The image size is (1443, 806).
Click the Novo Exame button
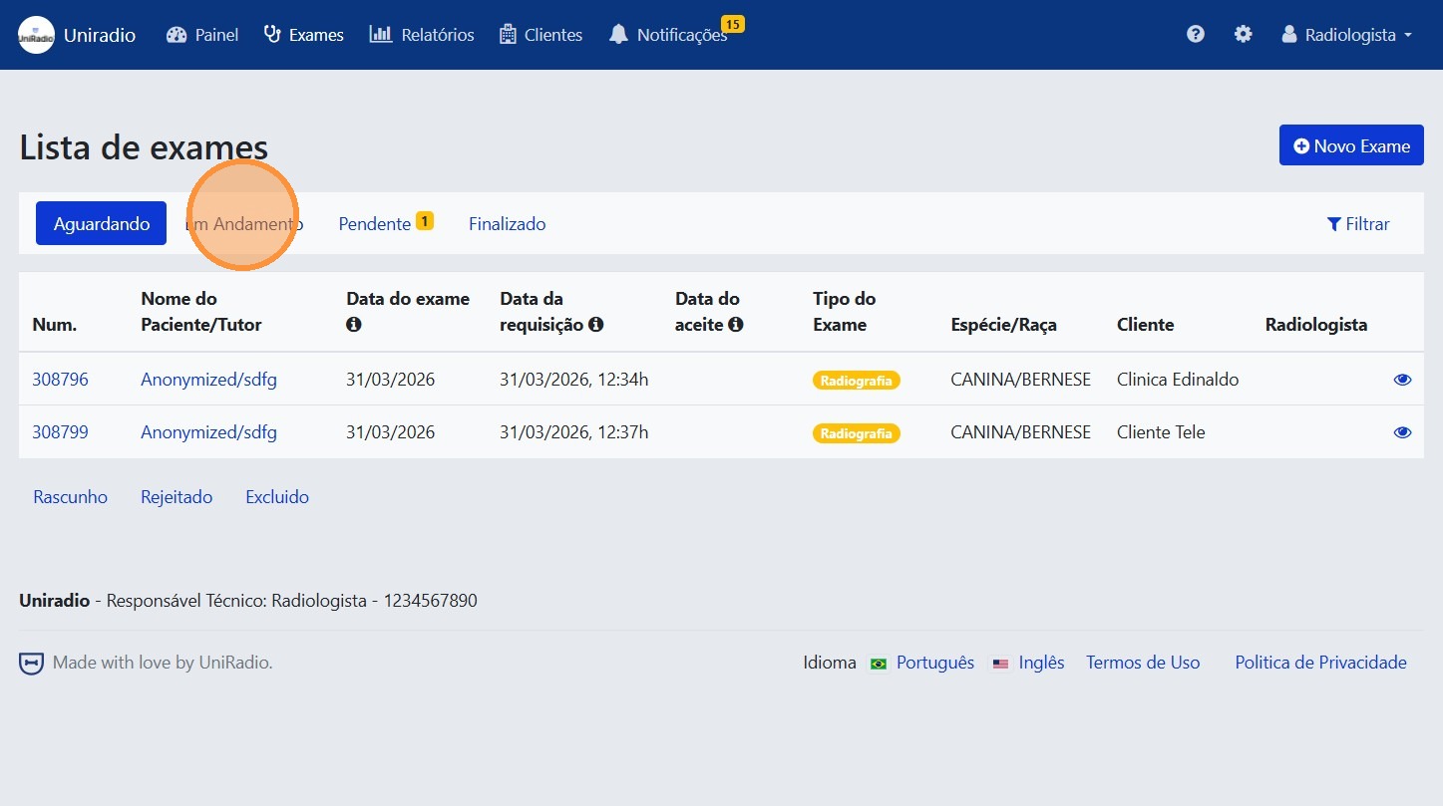point(1350,146)
